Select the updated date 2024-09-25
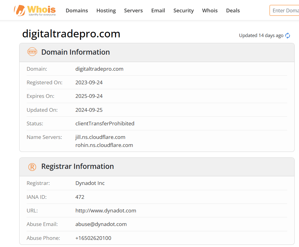This screenshot has width=299, height=247. tap(89, 110)
